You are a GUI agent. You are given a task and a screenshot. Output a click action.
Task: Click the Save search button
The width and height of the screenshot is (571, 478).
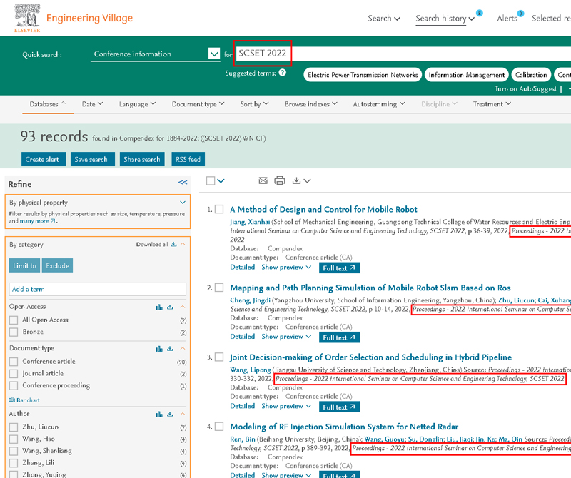coord(93,159)
